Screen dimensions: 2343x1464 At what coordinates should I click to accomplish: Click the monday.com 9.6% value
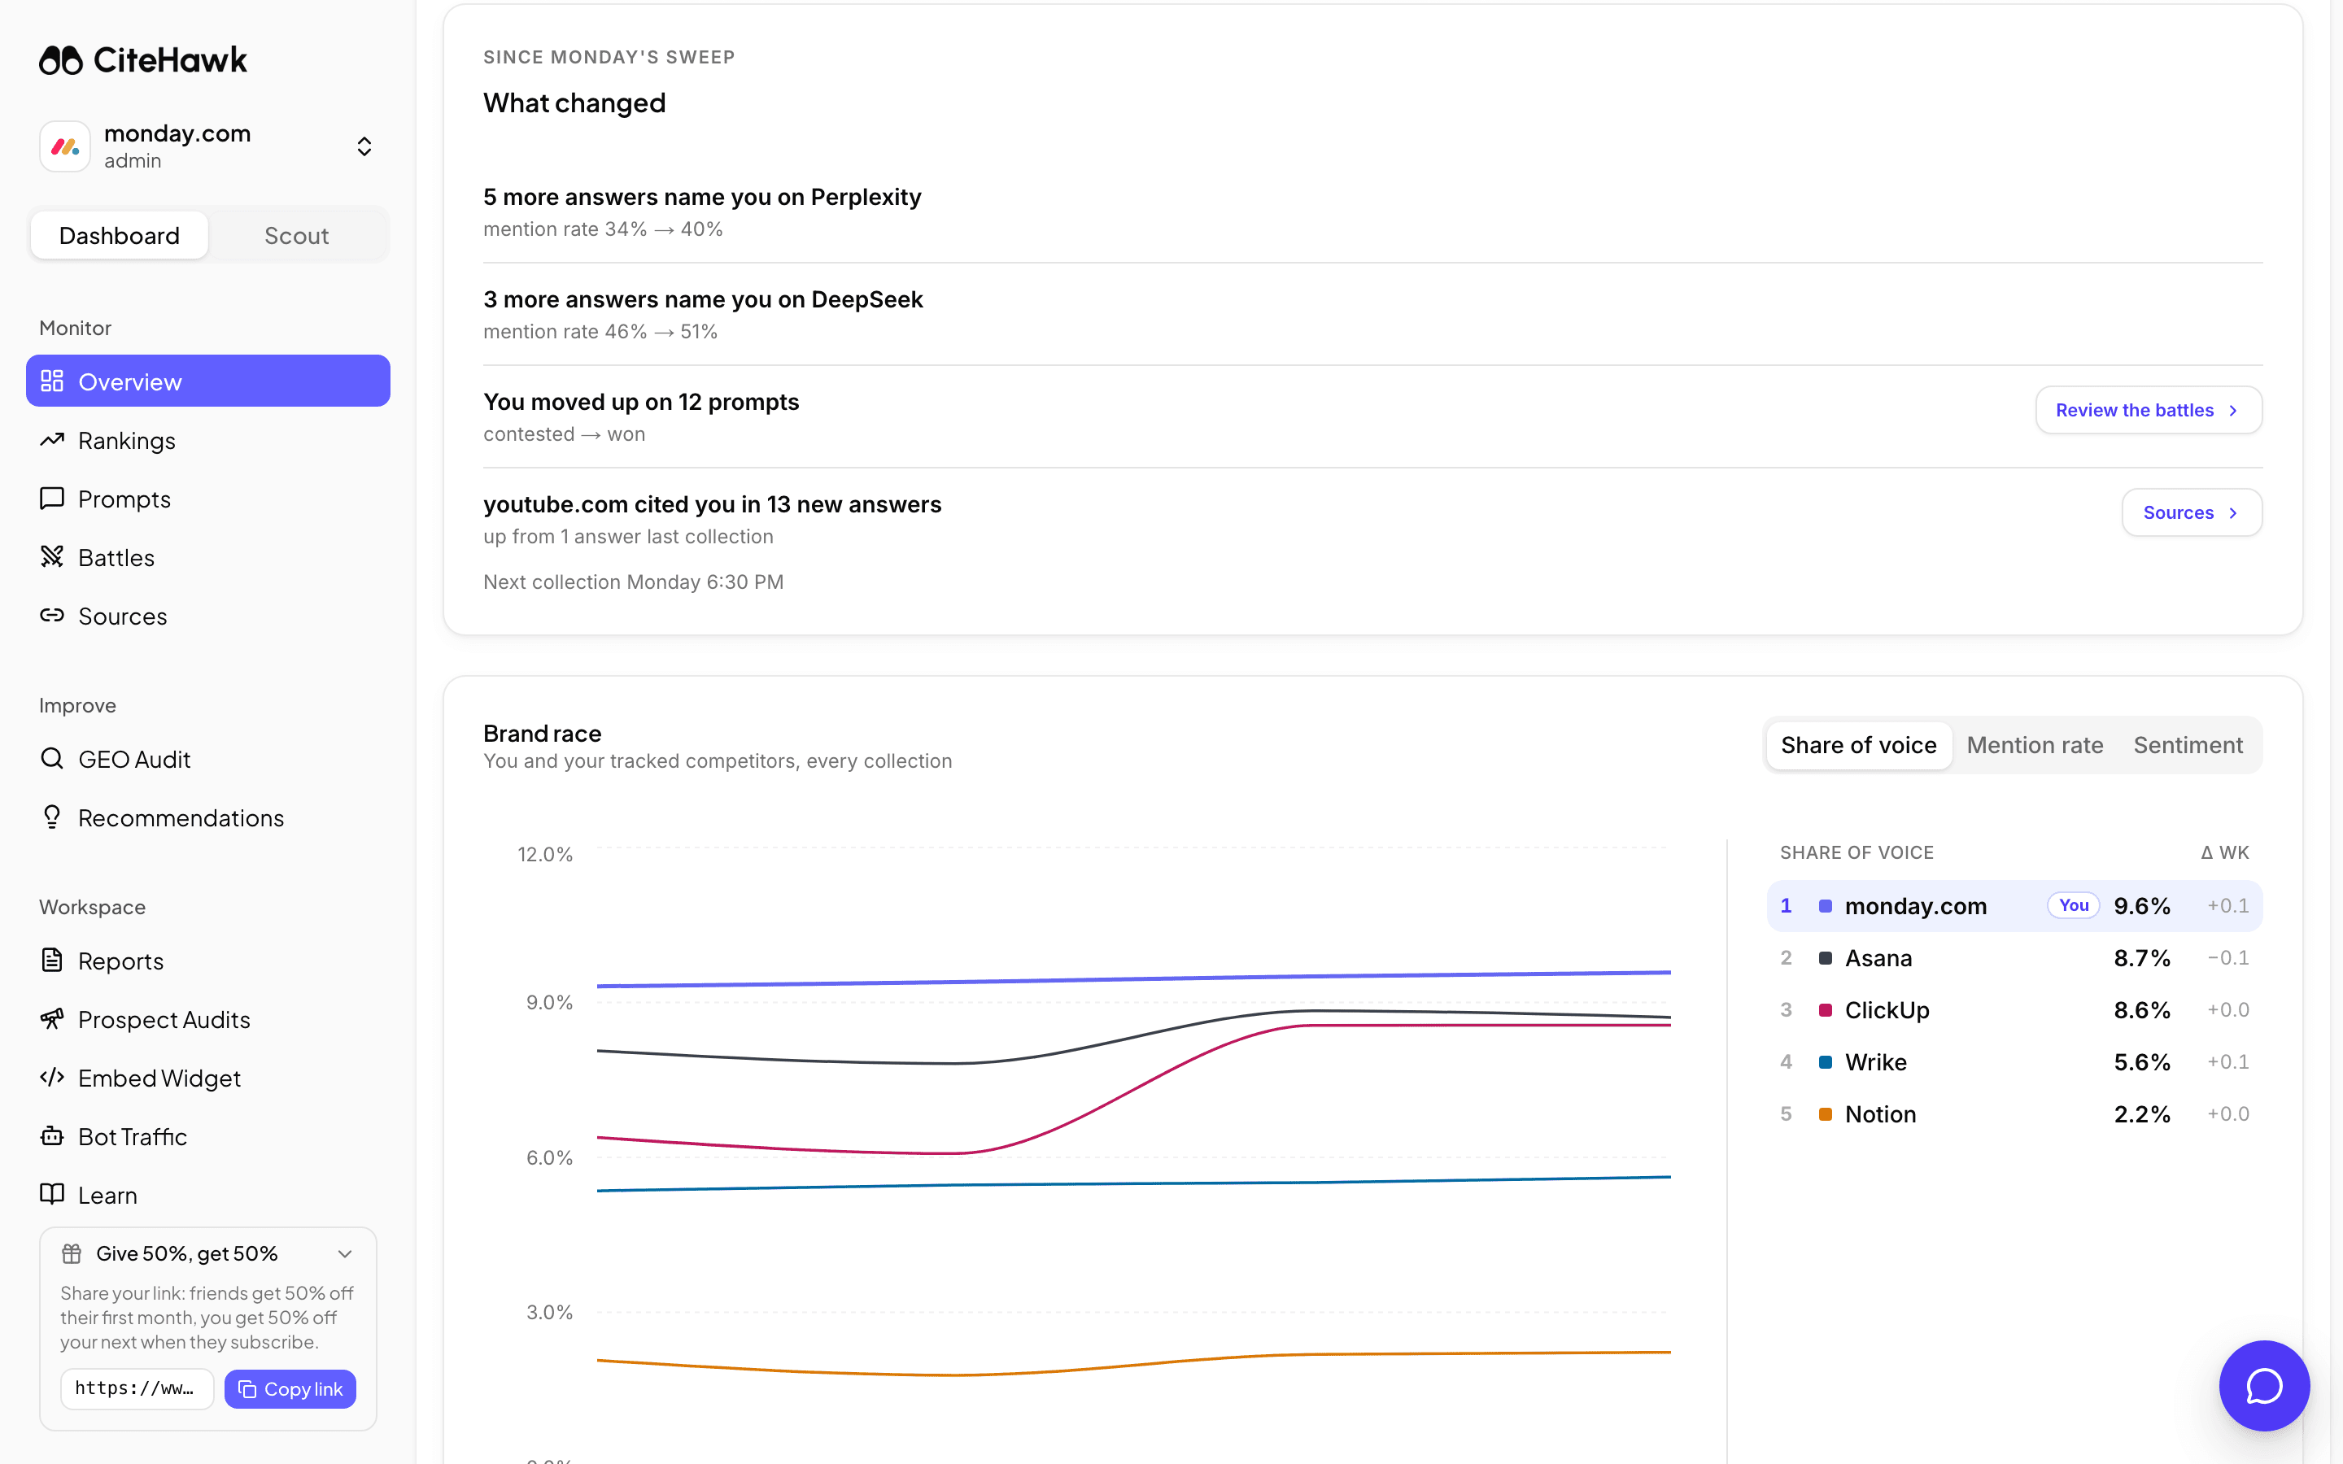tap(2141, 905)
